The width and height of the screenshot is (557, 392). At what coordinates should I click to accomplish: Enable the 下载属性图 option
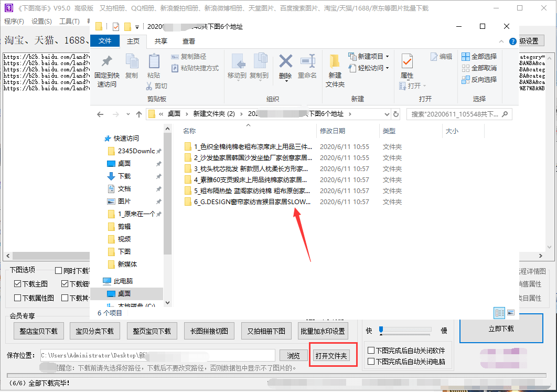17,297
